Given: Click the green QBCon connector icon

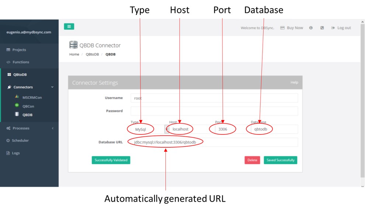Looking at the screenshot, I should (x=17, y=106).
